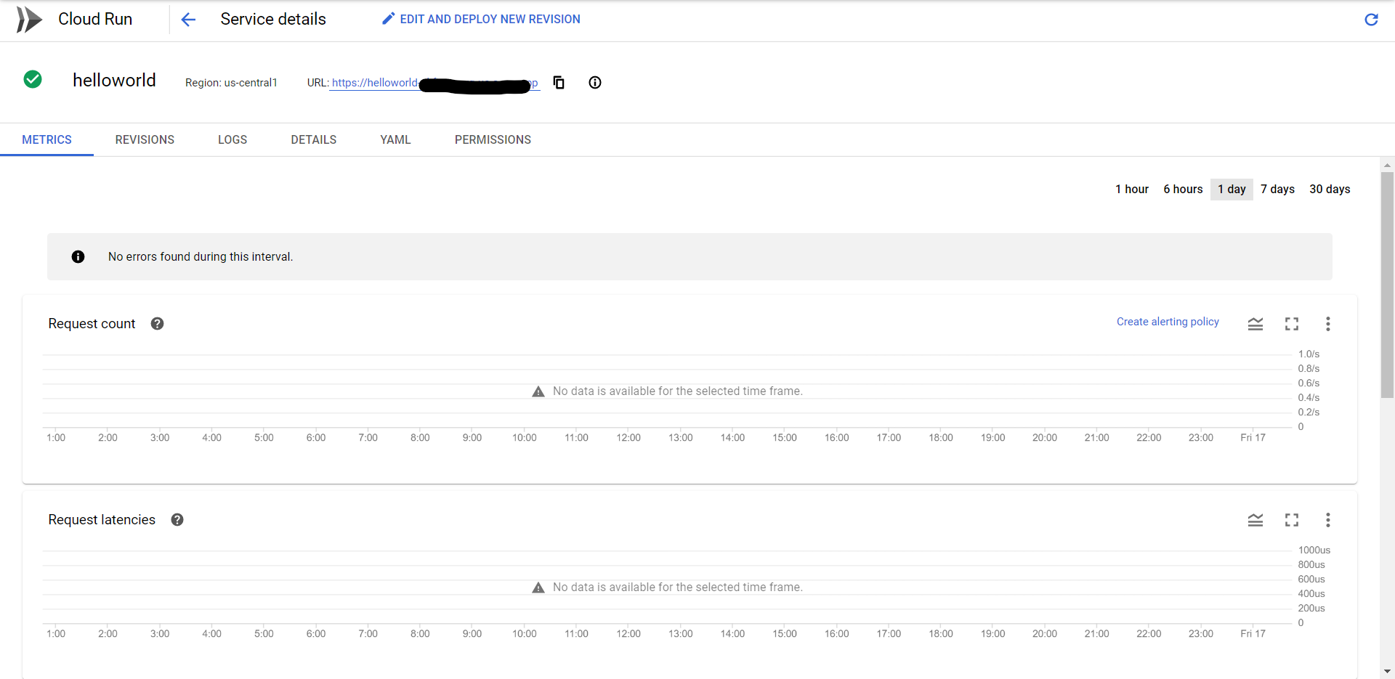The image size is (1395, 679).
Task: Click the edit pencil icon
Action: pos(388,19)
